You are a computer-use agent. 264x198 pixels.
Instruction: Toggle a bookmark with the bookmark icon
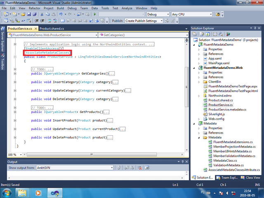pos(63,21)
